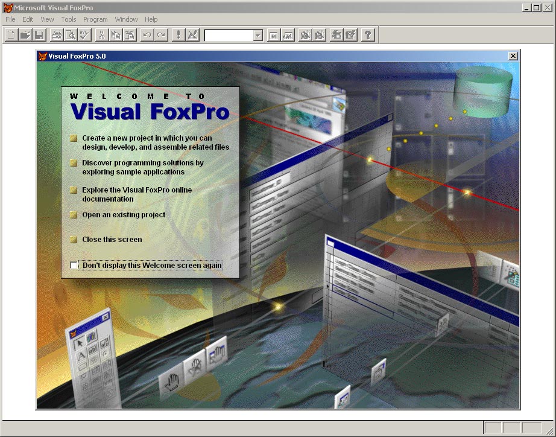Launch the Form wizard toolbar icon
The image size is (556, 437).
tap(305, 35)
